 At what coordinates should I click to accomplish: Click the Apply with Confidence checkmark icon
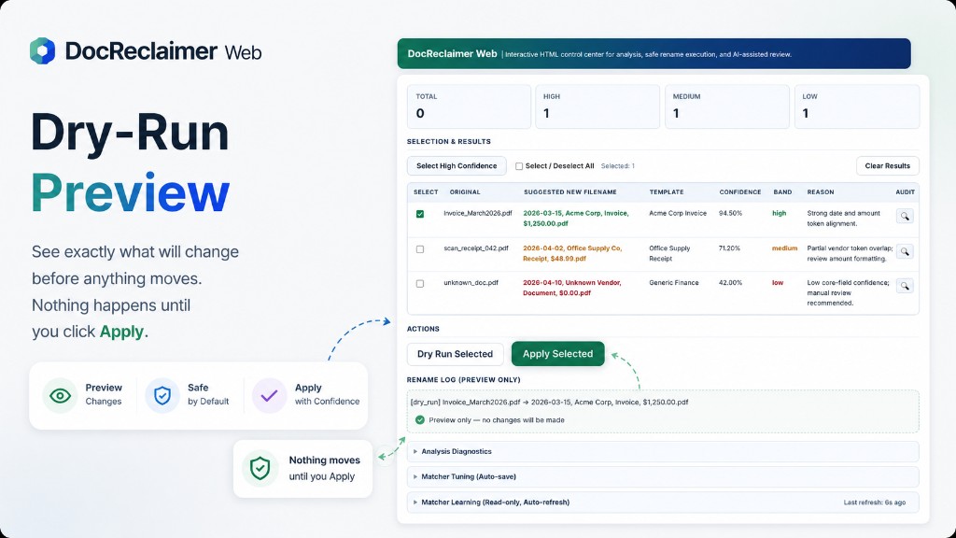(x=270, y=396)
